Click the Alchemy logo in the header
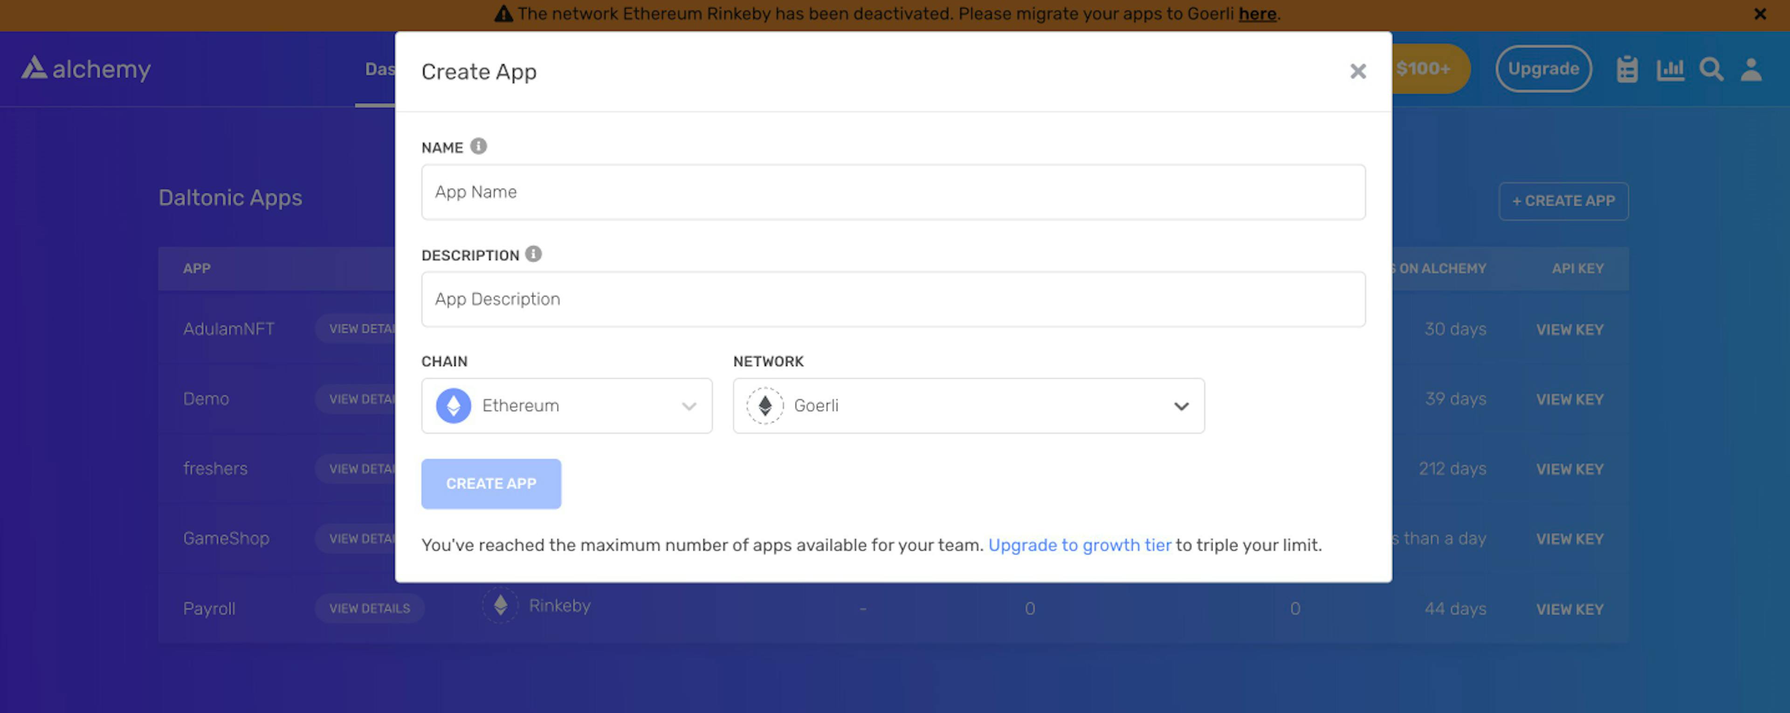Image resolution: width=1790 pixels, height=713 pixels. [85, 68]
